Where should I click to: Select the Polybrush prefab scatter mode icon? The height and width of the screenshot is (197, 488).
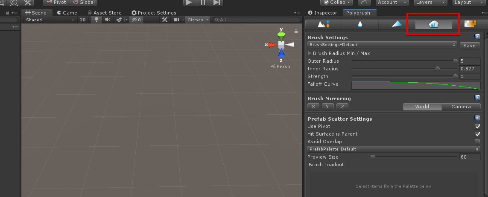(433, 24)
